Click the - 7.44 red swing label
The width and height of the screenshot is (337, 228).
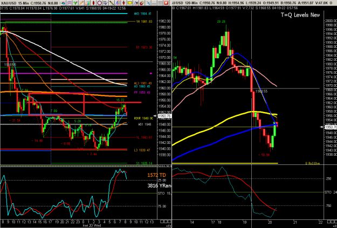pyautogui.click(x=93, y=154)
